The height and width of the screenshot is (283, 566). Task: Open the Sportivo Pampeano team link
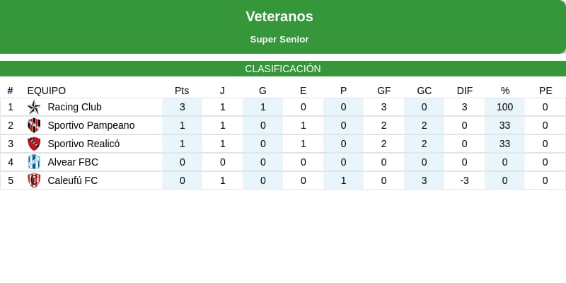tap(91, 125)
